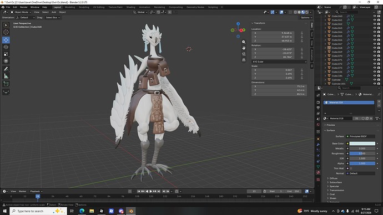Click the timeline Marker menu
This screenshot has width=383, height=215.
click(x=22, y=191)
